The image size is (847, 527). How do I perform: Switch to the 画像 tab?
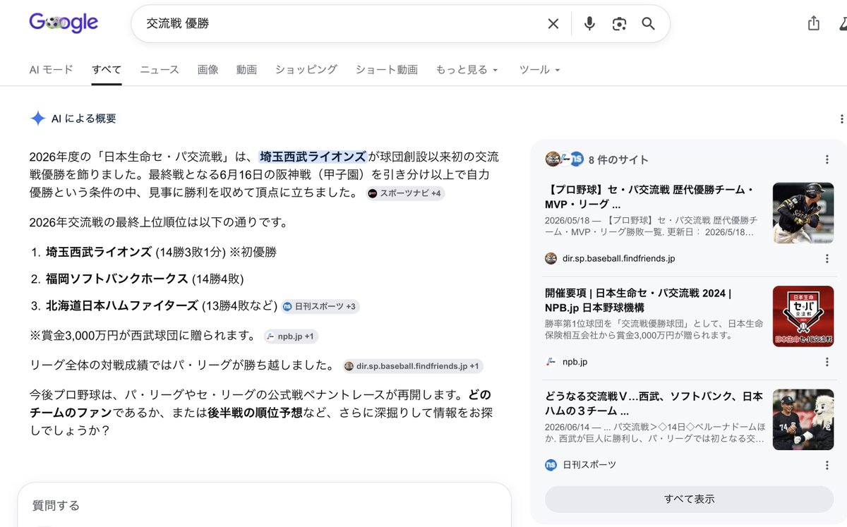[208, 70]
